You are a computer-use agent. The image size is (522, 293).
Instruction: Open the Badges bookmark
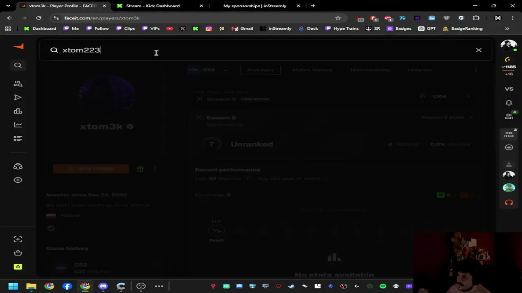[x=399, y=28]
